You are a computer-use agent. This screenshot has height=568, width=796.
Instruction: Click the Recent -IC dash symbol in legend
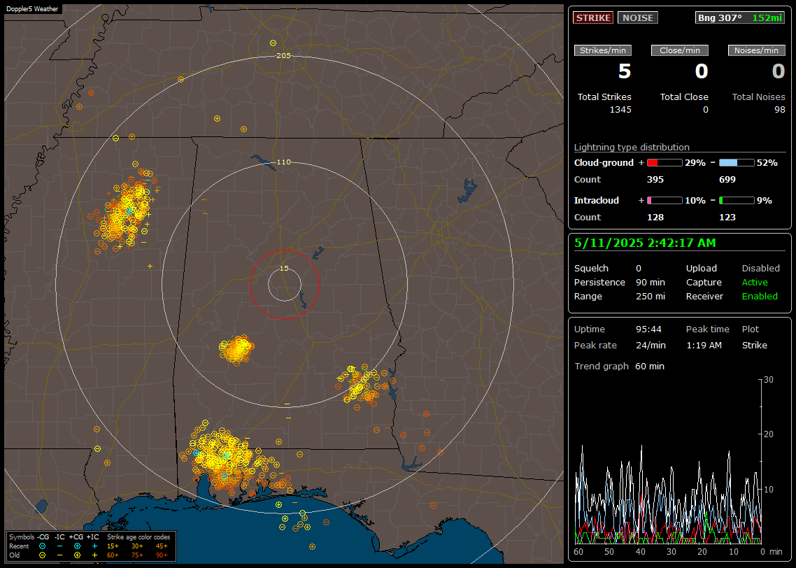tap(59, 546)
